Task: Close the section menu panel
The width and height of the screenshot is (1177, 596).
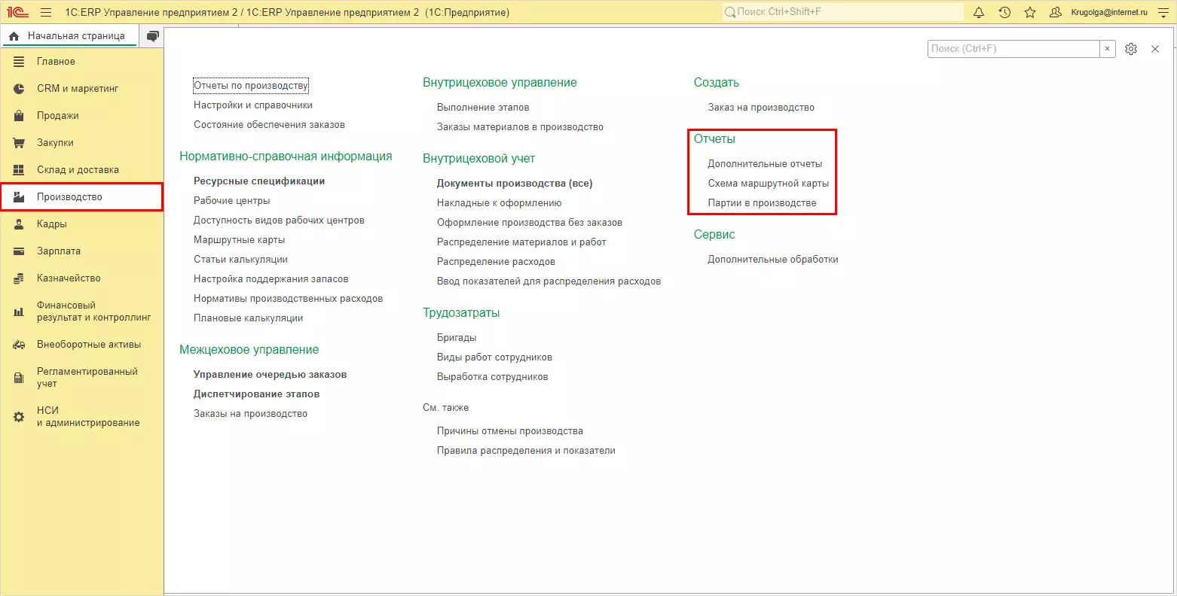Action: (1155, 49)
